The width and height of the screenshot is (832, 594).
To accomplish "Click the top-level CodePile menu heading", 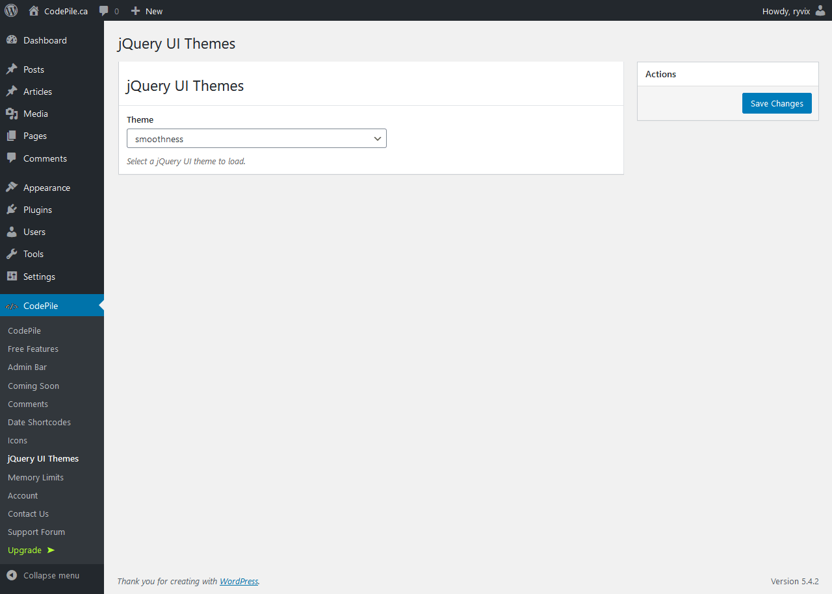I will click(52, 306).
